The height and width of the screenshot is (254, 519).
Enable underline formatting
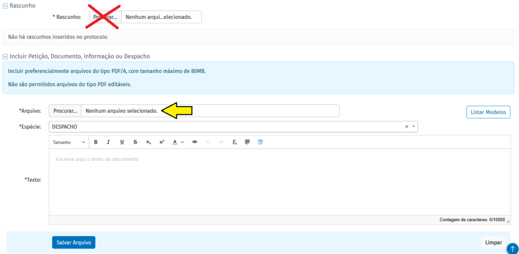tap(122, 142)
